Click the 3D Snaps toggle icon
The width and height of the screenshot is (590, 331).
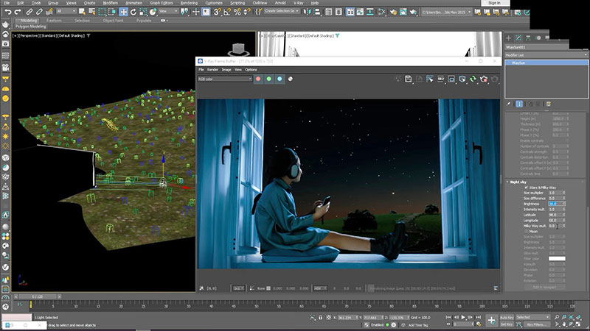coord(217,12)
